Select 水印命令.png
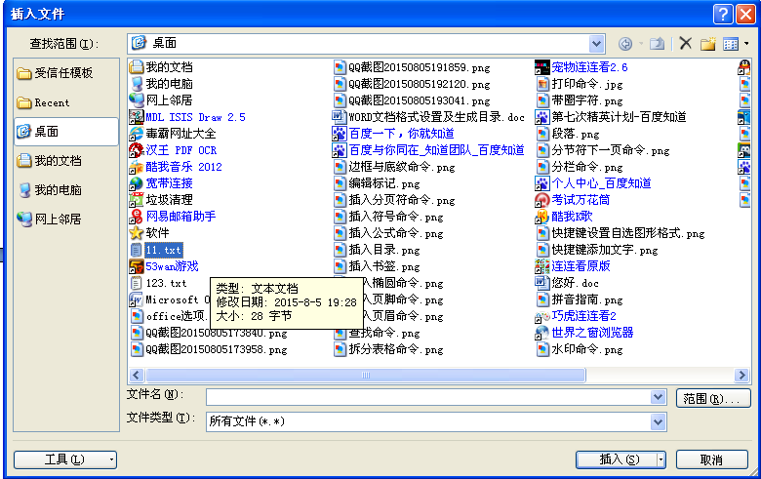The width and height of the screenshot is (761, 479). pyautogui.click(x=580, y=349)
